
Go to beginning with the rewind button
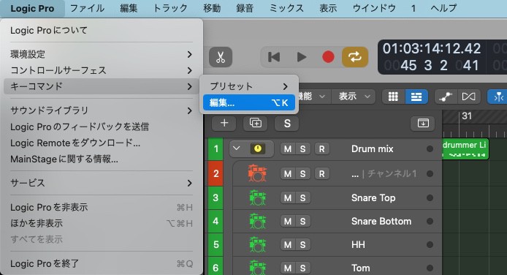274,57
